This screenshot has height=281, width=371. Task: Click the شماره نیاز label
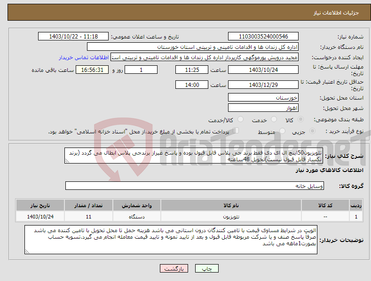[x=350, y=37]
